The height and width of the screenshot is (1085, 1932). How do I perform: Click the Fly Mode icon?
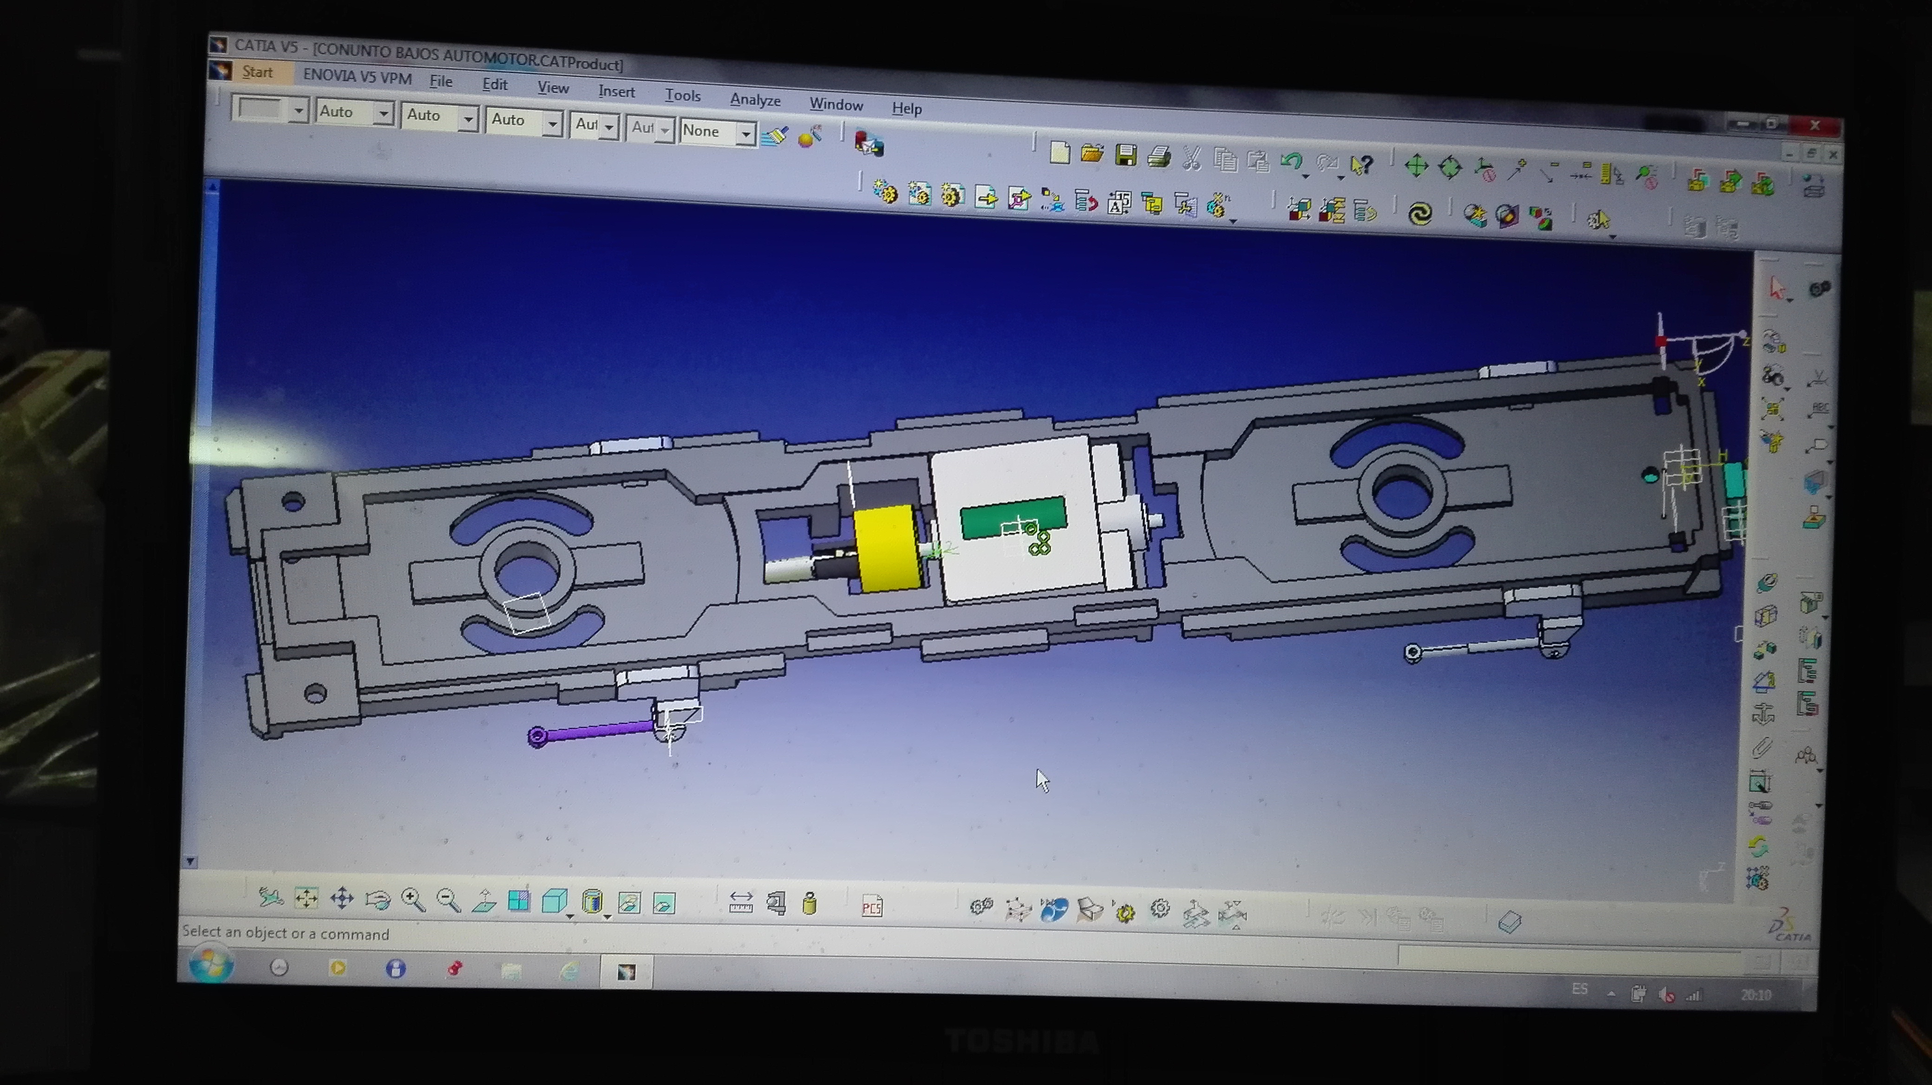point(271,897)
